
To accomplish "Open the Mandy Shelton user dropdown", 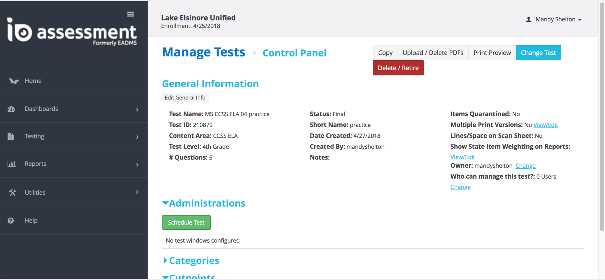I will point(554,19).
